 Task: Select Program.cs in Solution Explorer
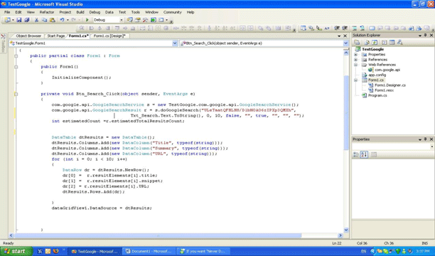point(377,95)
